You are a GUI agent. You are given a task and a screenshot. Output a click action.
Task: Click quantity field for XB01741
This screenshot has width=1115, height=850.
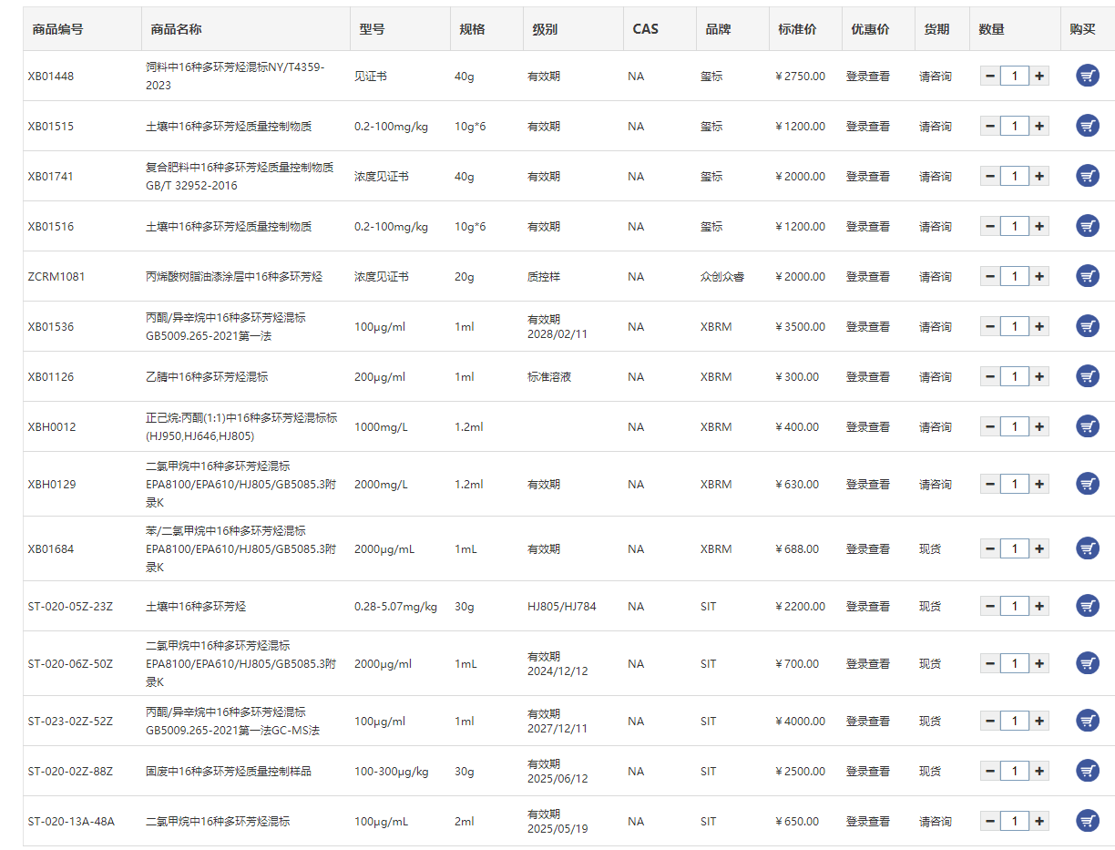point(1015,176)
